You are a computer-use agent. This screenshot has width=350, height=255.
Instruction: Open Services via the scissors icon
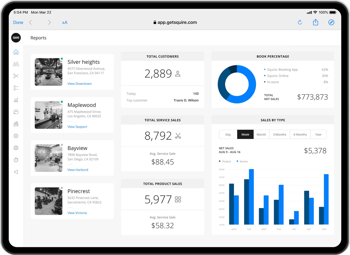pos(16,76)
